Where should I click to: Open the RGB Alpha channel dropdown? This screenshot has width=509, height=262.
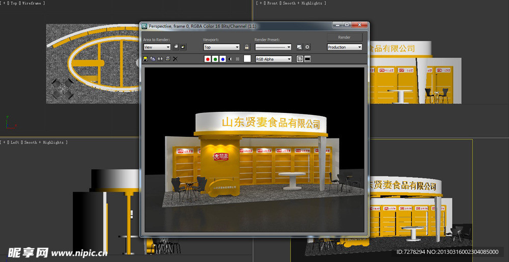(x=273, y=59)
